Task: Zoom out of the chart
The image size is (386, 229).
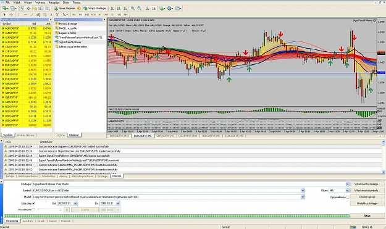Action: tap(139, 9)
